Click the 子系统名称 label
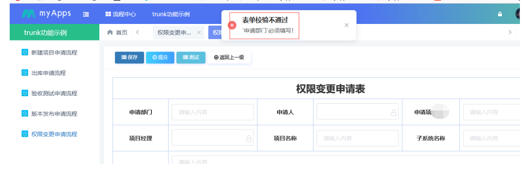This screenshot has width=531, height=169. coord(431,138)
